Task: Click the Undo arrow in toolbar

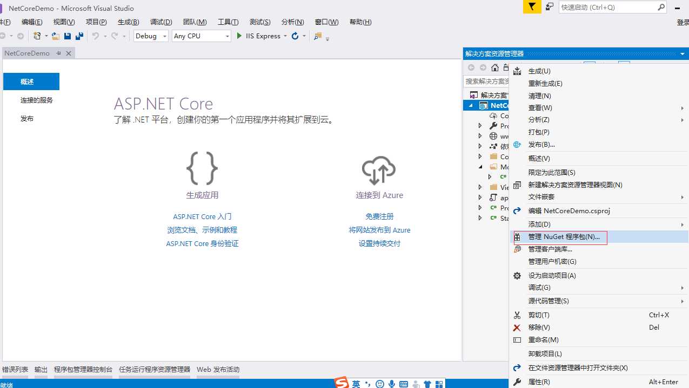Action: coord(96,36)
